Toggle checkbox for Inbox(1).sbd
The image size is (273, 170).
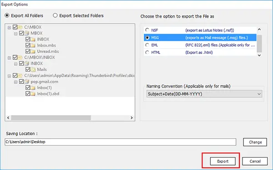click(28, 93)
